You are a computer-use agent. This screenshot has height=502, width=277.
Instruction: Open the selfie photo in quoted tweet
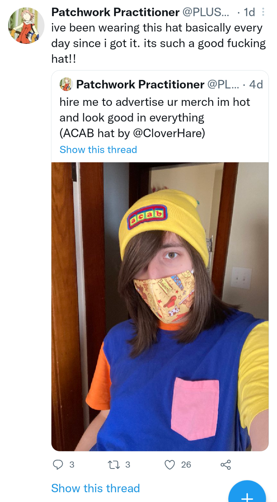click(x=160, y=307)
